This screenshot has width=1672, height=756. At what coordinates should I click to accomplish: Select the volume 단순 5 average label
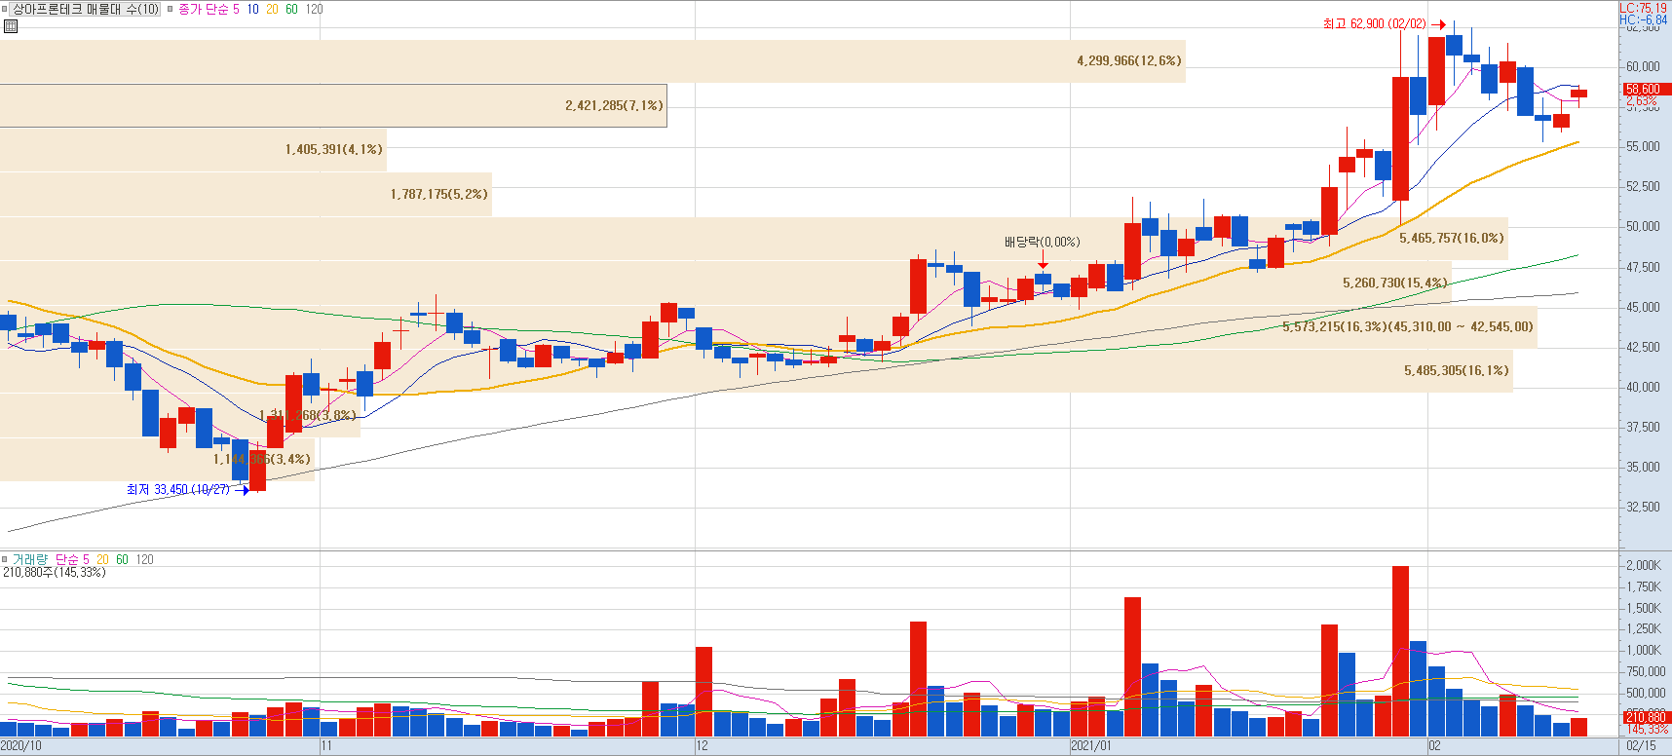(72, 559)
